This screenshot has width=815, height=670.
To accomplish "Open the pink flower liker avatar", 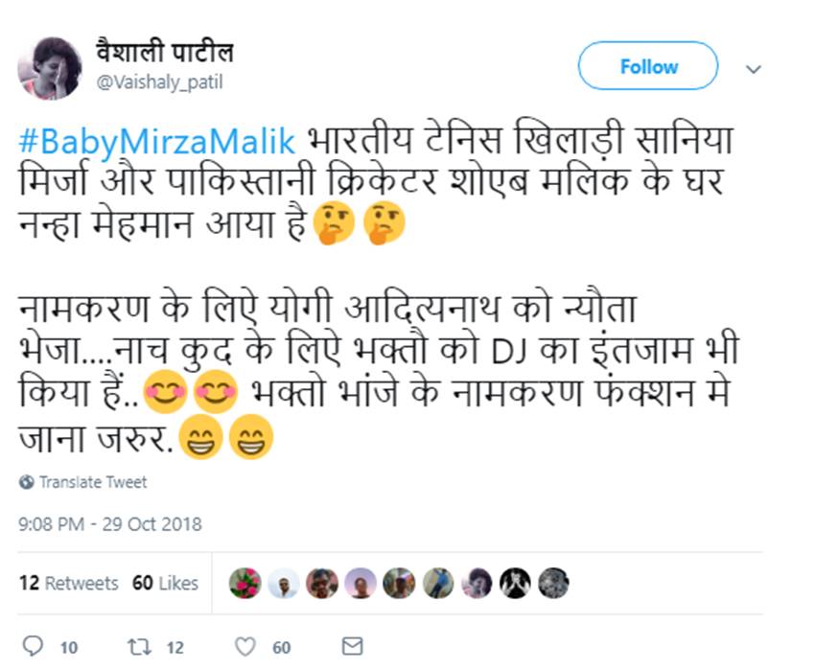I will coord(244,583).
